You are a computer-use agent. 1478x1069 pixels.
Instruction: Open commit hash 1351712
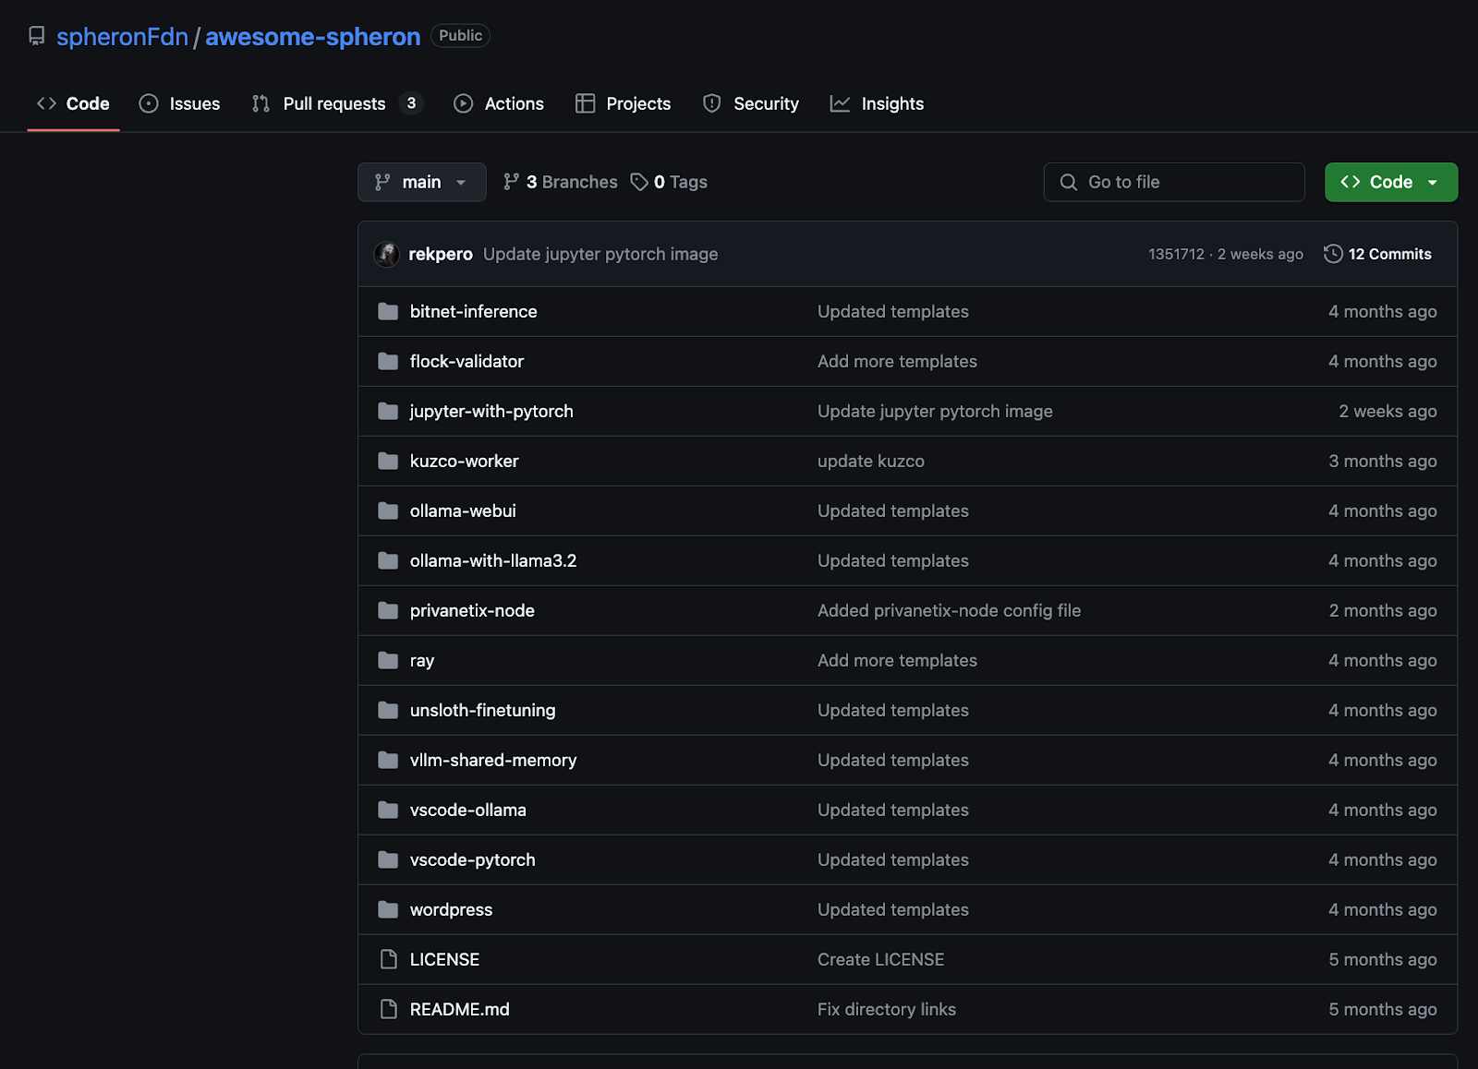click(1176, 254)
